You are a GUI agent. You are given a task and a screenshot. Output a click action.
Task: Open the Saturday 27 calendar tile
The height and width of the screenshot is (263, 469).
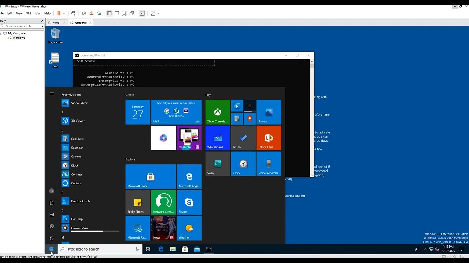pos(138,112)
